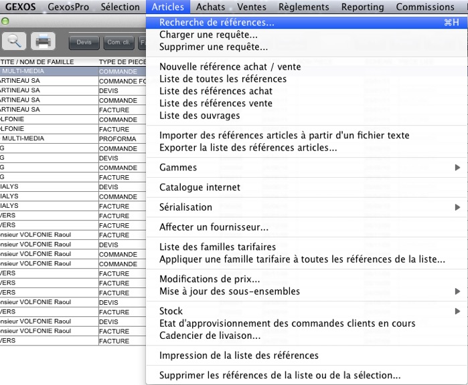Open Liste des ouvrages
Screen dimensions: 468x385
(x=307, y=116)
